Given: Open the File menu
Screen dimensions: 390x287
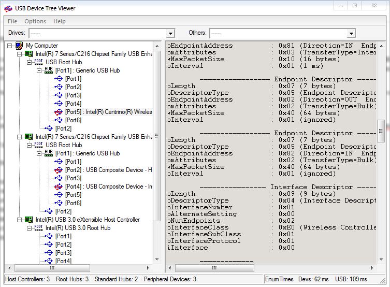Looking at the screenshot, I should click(12, 21).
